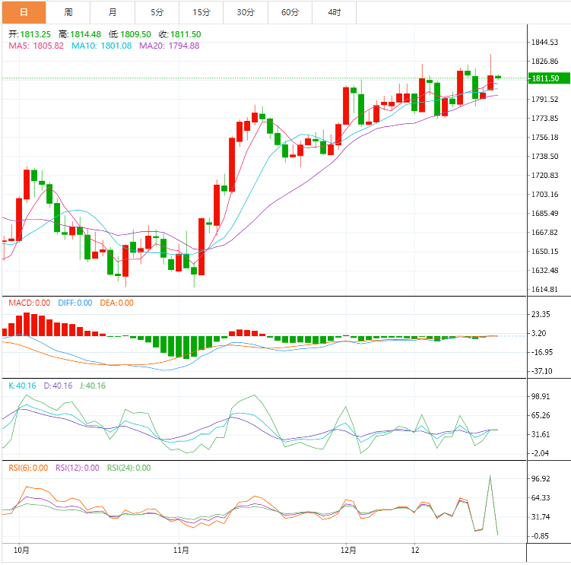Screen dimensions: 571x565
Task: Choose the 60分 timeframe tab
Action: (290, 12)
